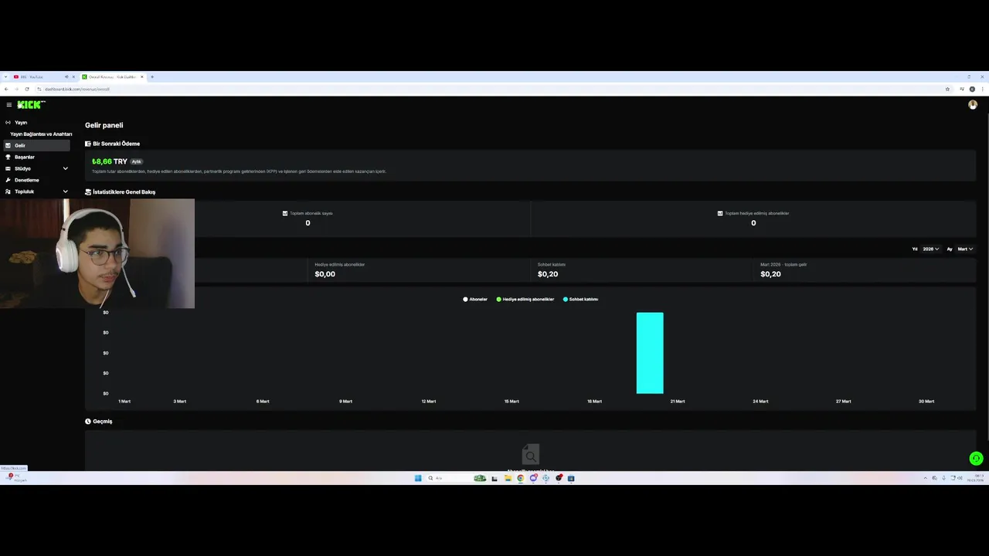Click the Mart 2026 toplam gelir value
The width and height of the screenshot is (989, 556).
(x=770, y=274)
